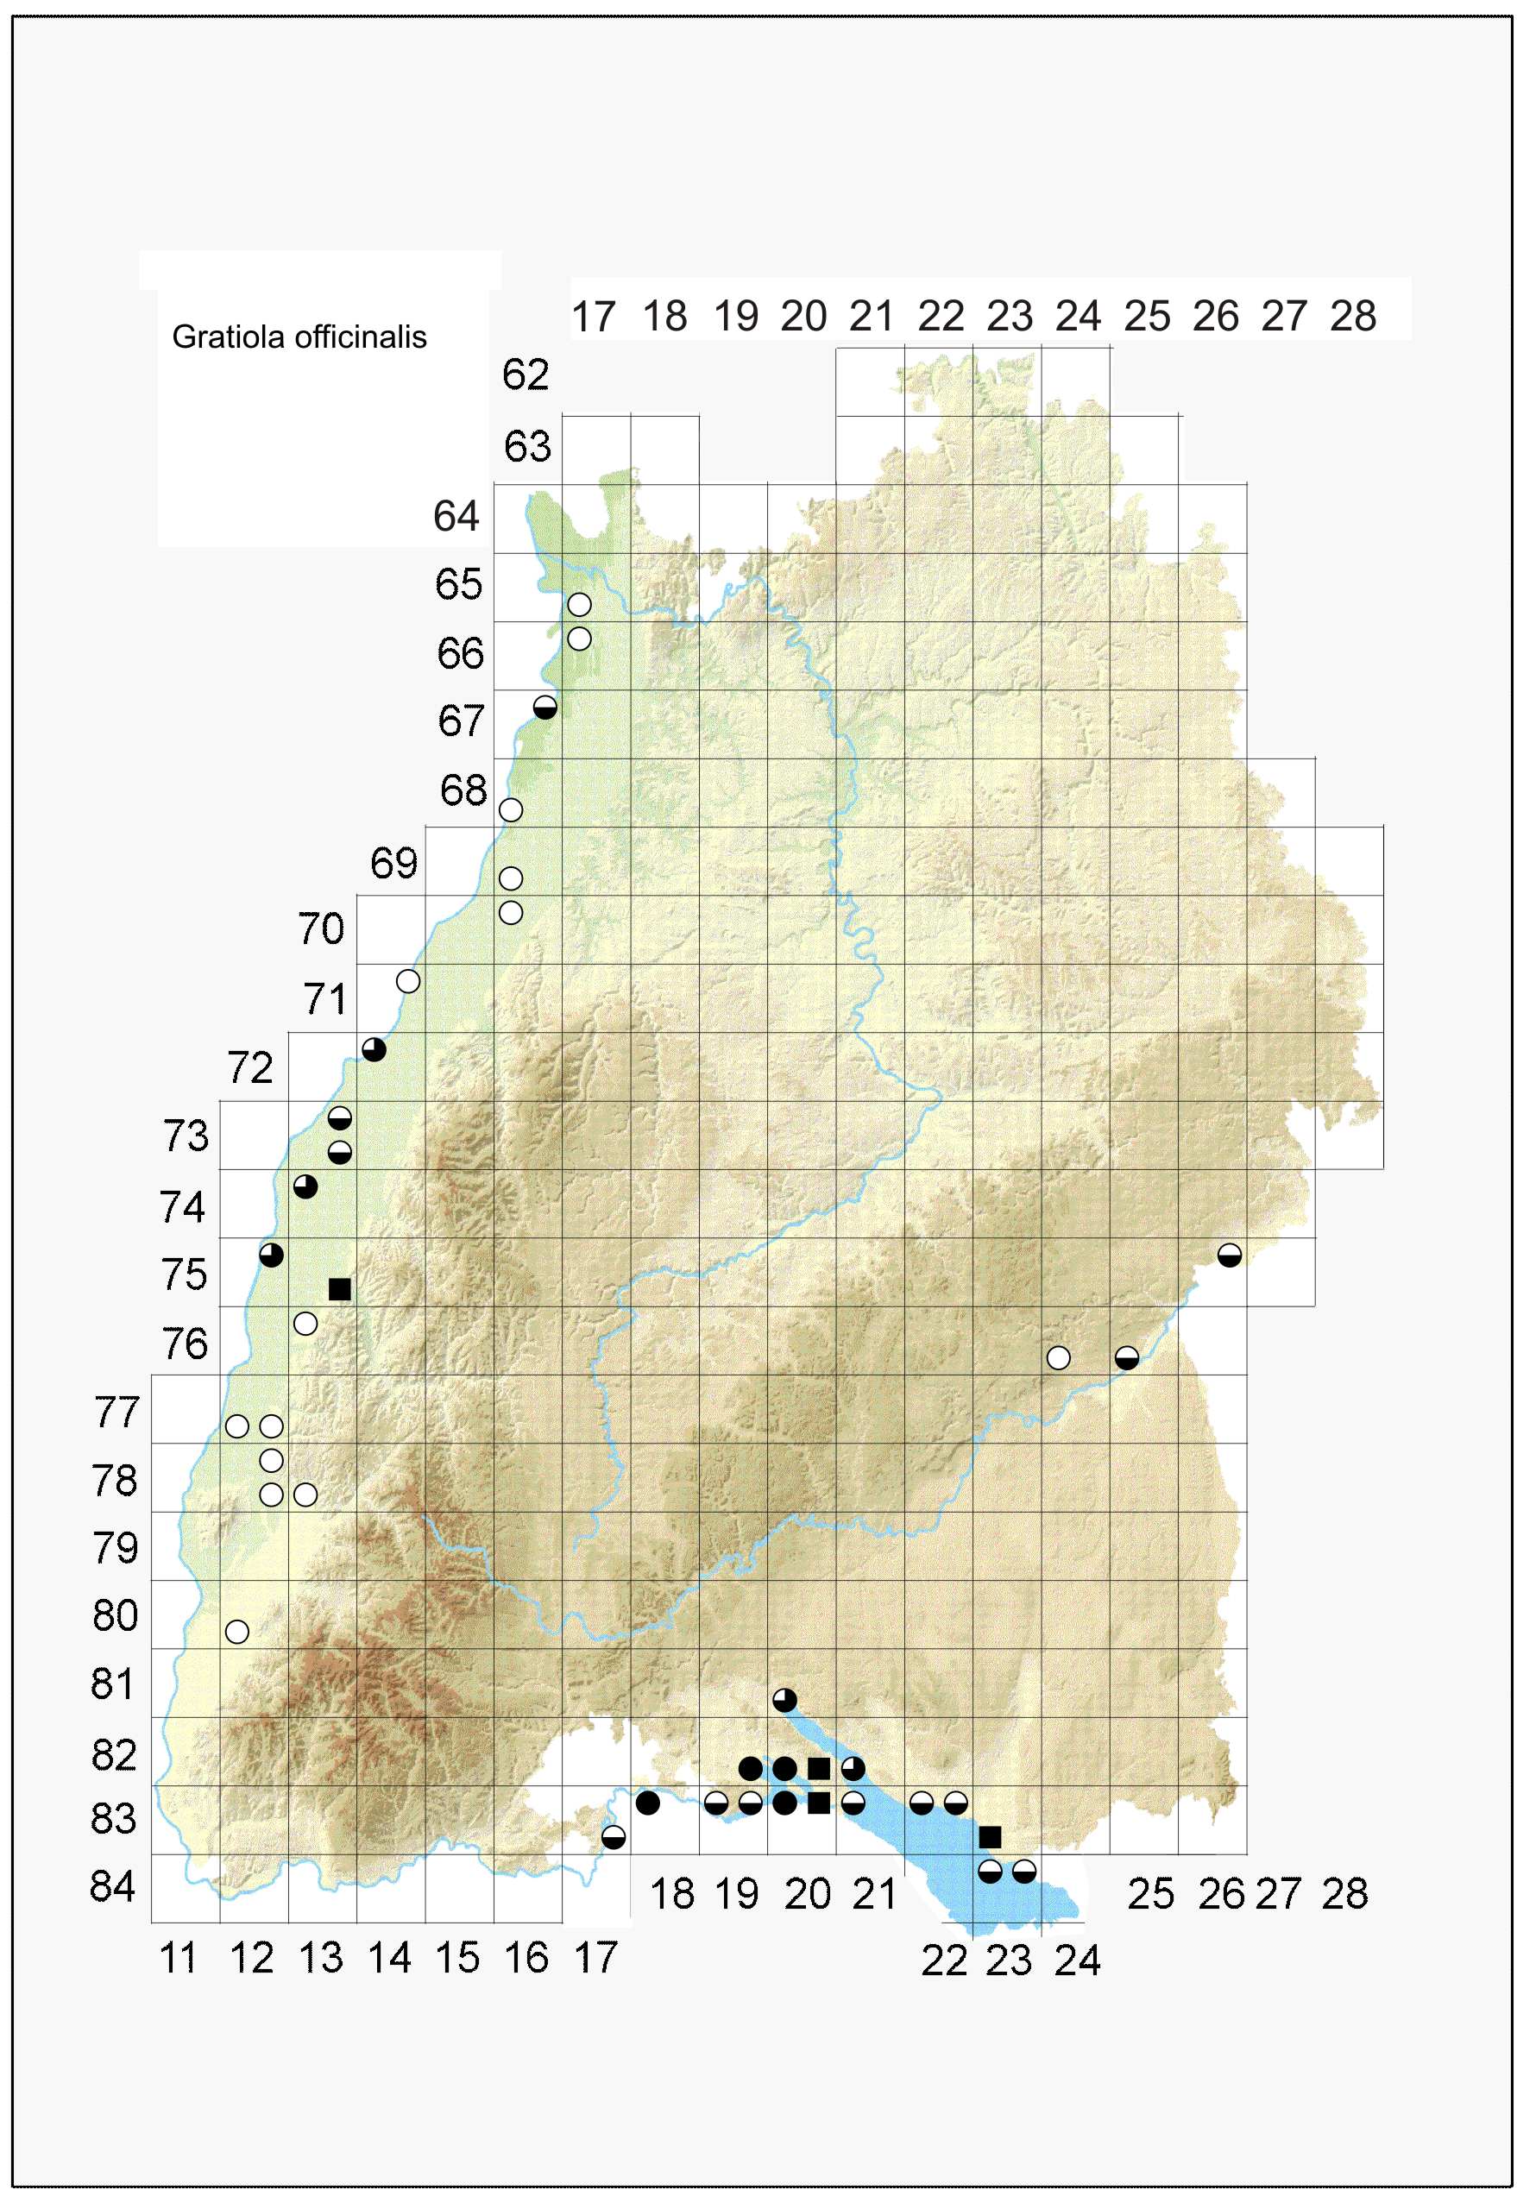Click the row label 84
Viewport: 1517px width, 2190px height.
tap(113, 1886)
